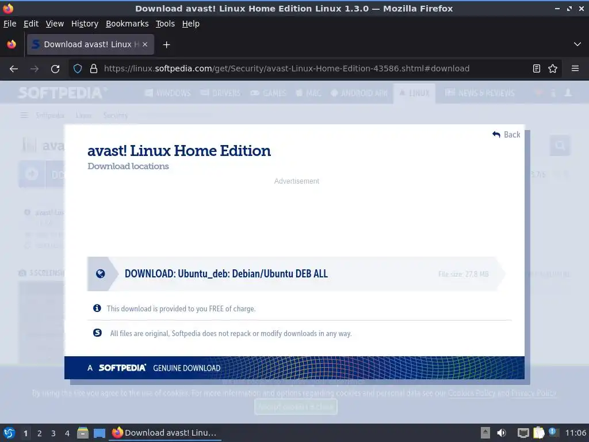589x442 pixels.
Task: Open the File menu
Action: coord(10,24)
